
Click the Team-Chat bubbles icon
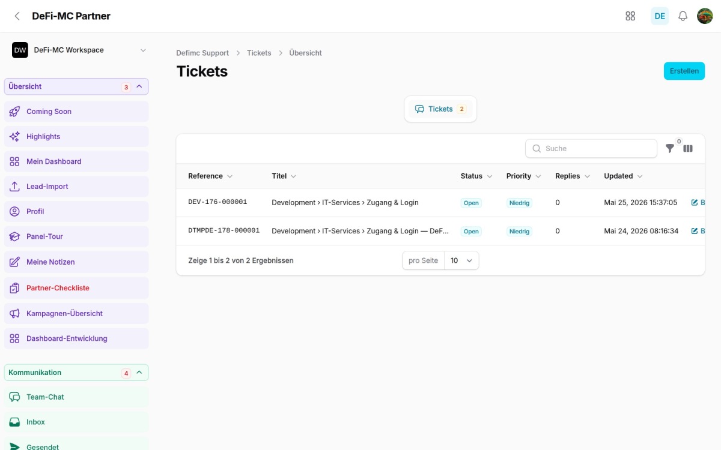pyautogui.click(x=15, y=397)
